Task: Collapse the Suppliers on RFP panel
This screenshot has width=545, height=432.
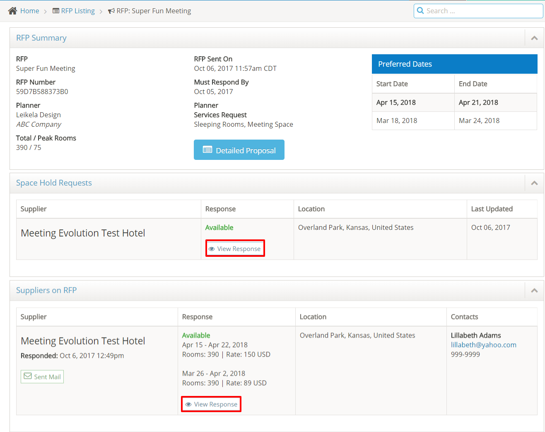Action: pyautogui.click(x=534, y=291)
